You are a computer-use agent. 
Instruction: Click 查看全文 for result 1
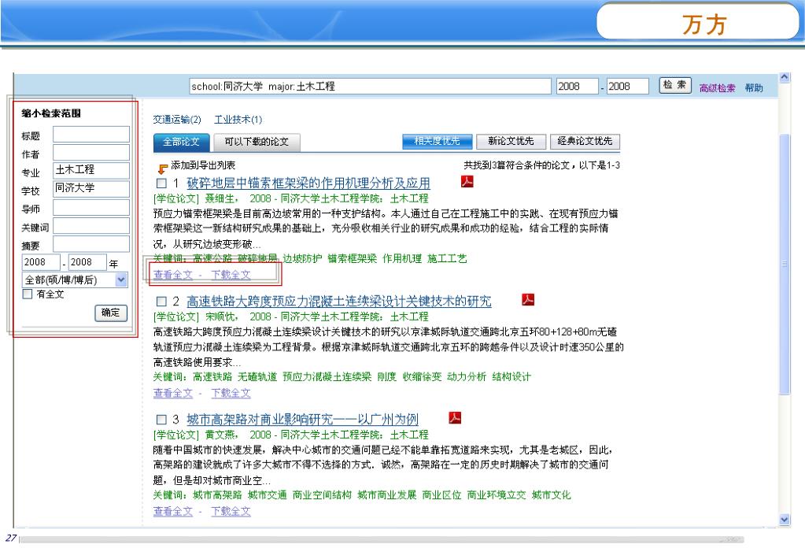coord(173,276)
